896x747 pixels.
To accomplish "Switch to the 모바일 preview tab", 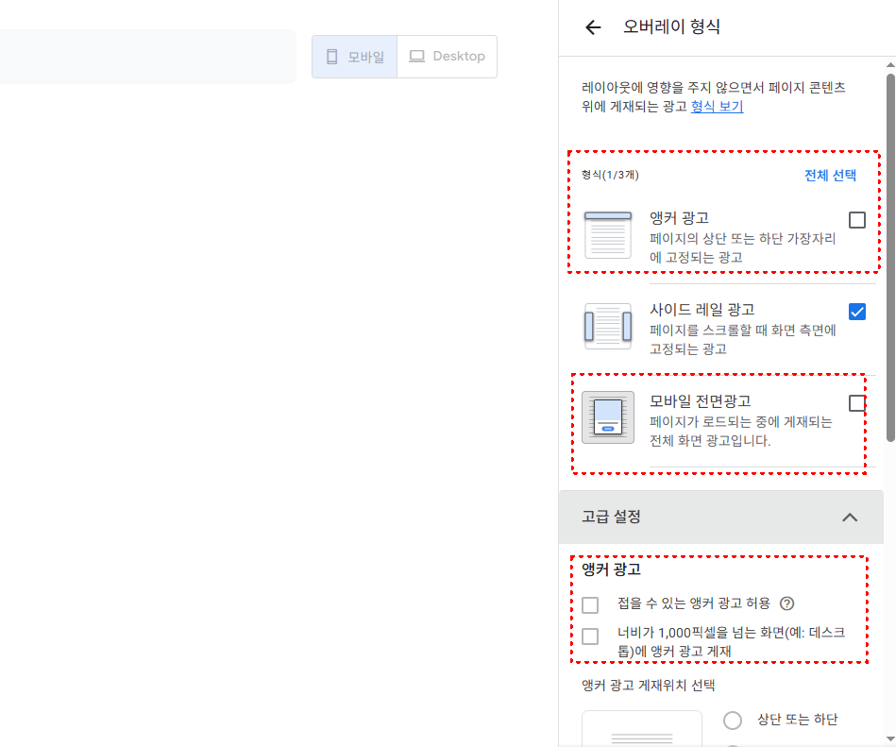I will [x=354, y=56].
